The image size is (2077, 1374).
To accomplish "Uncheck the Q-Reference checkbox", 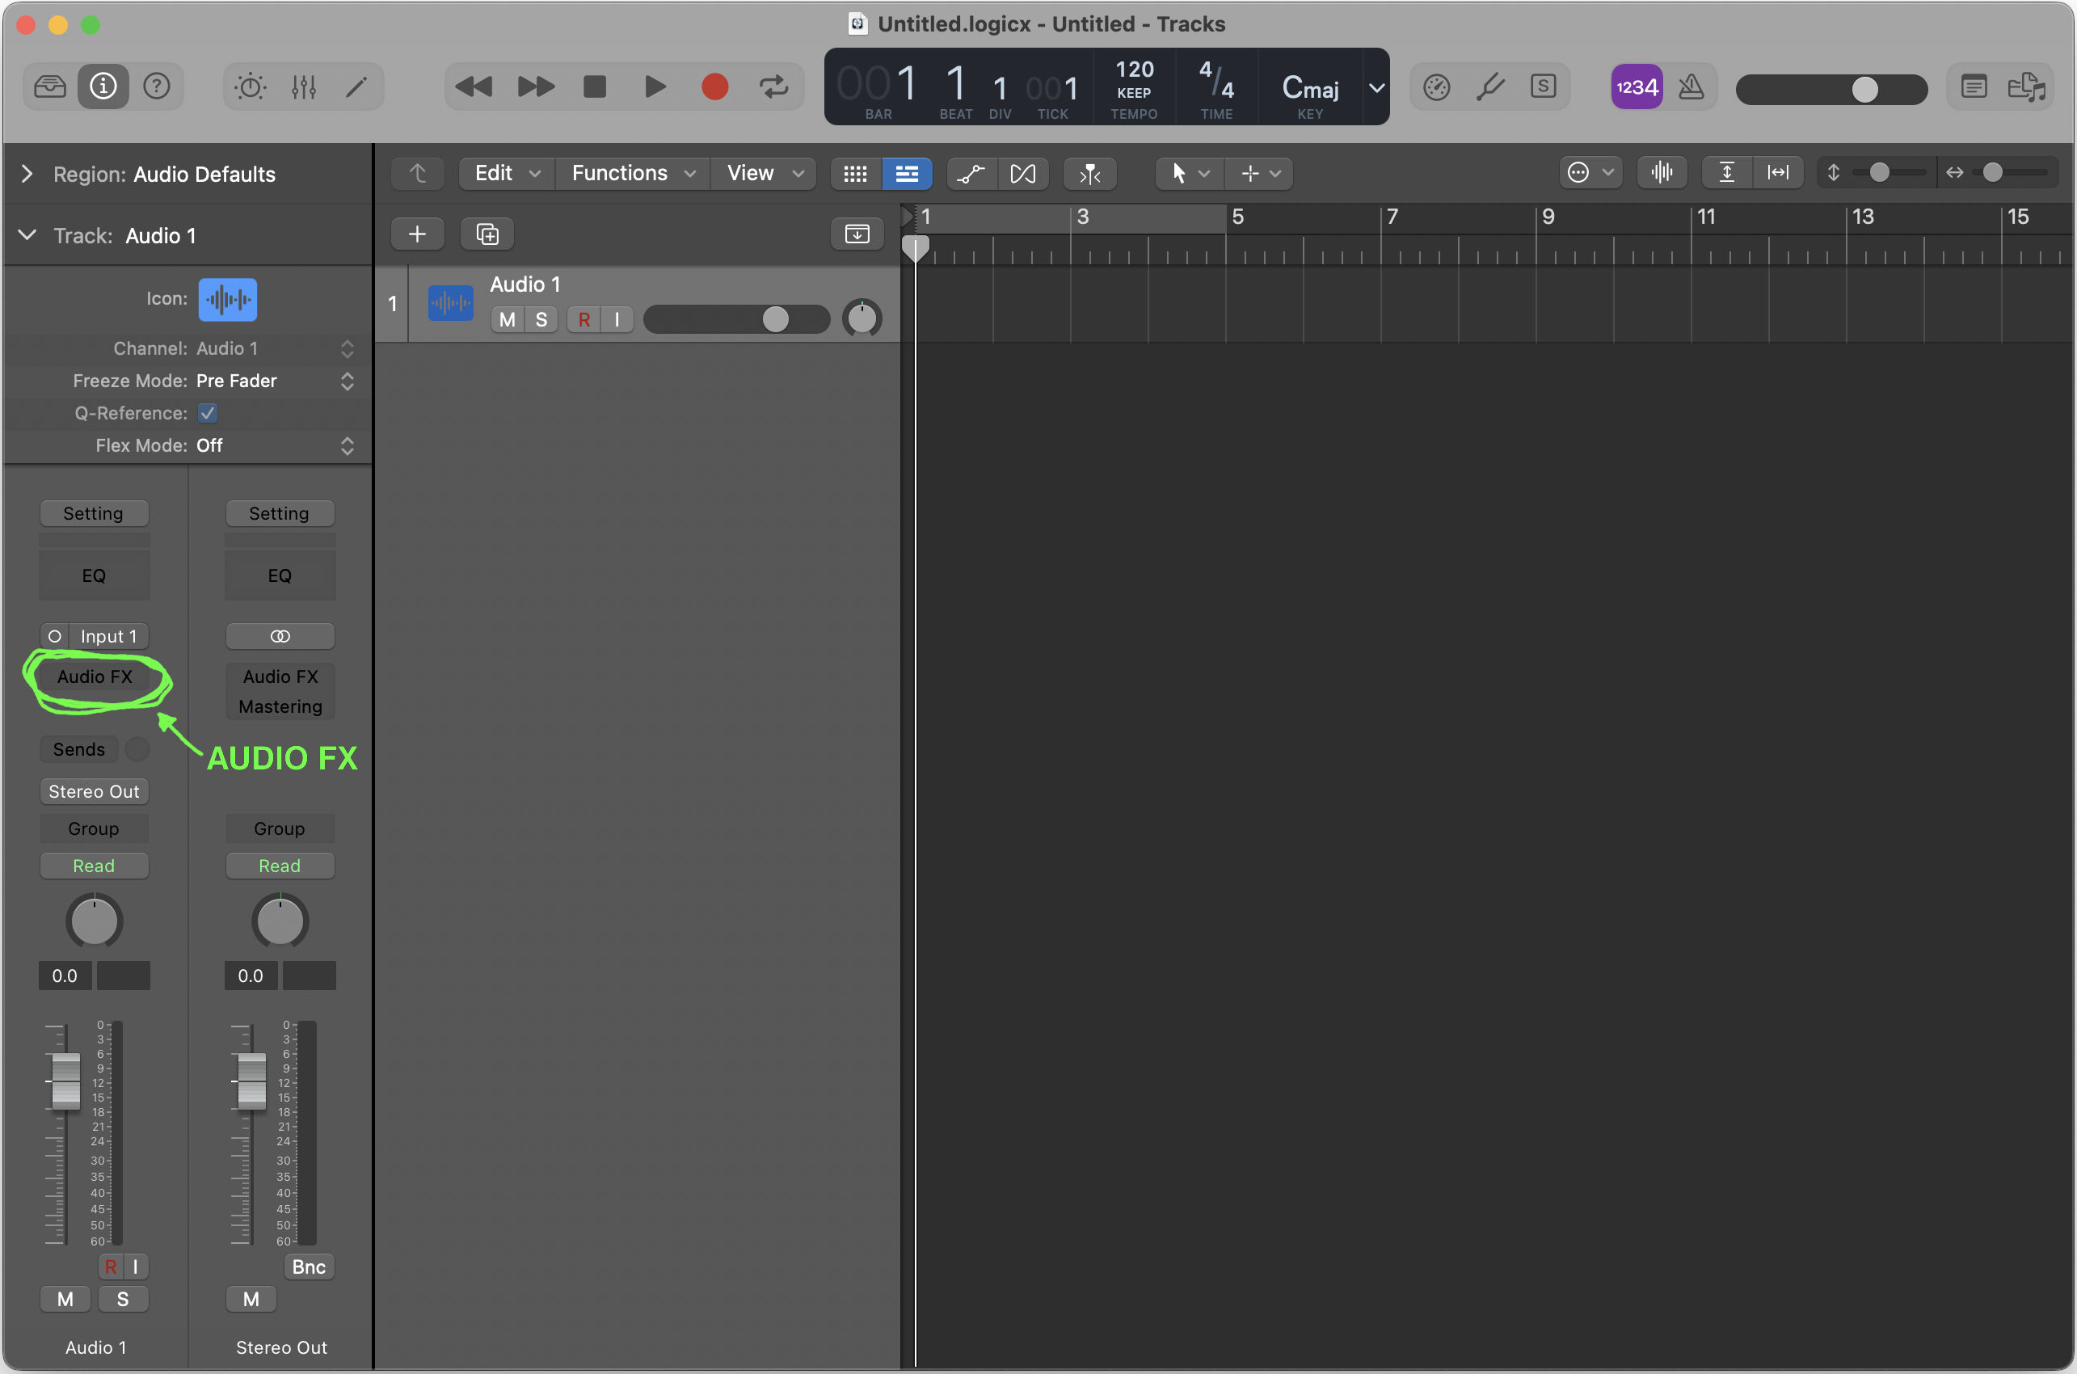I will [x=208, y=413].
